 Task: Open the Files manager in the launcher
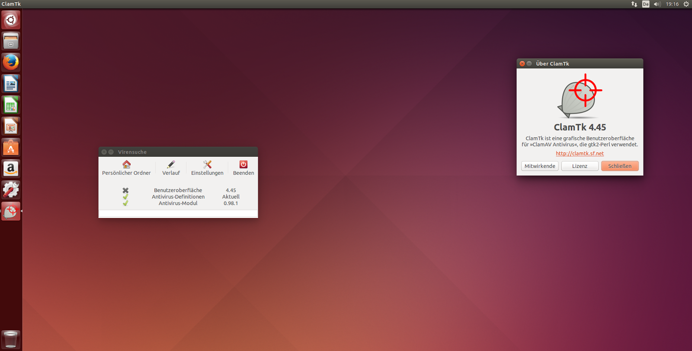pos(11,41)
